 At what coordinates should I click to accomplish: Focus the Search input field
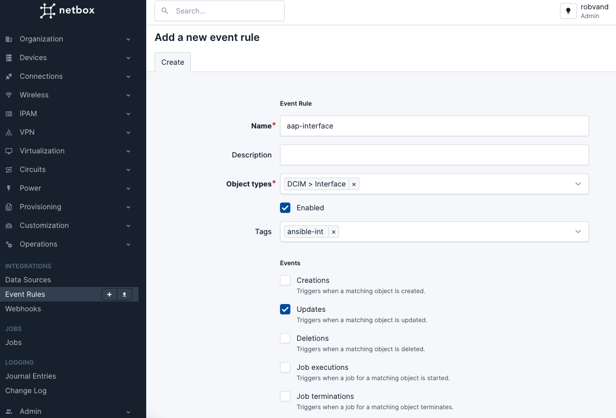[220, 11]
